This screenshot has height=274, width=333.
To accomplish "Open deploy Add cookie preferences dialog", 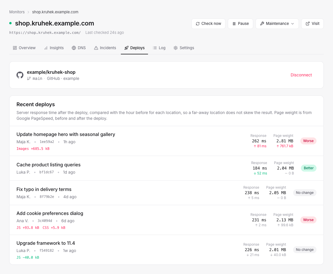I will (50, 214).
